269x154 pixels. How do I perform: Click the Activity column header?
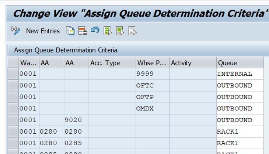click(193, 63)
